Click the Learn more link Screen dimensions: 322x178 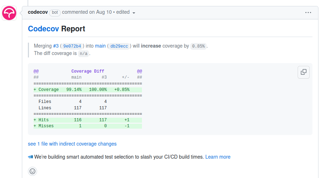coord(218,157)
